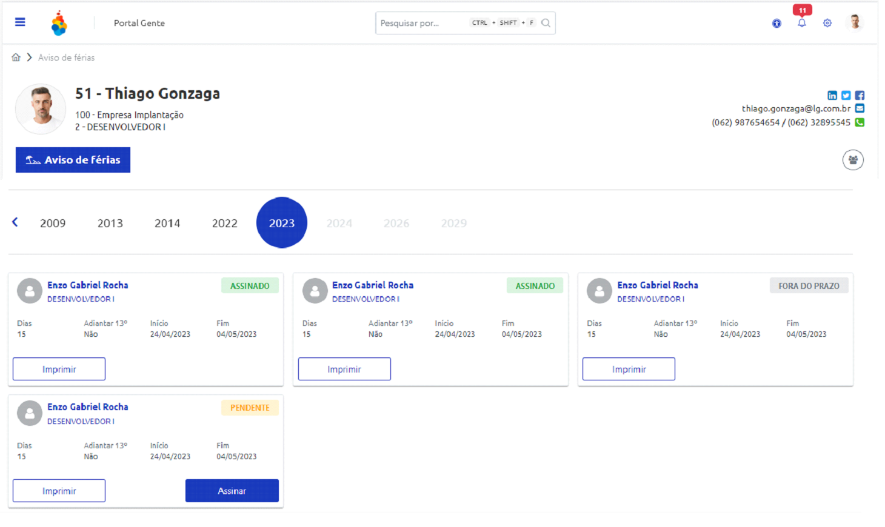Click Thiago Gonzaga's profile photo
Image resolution: width=885 pixels, height=527 pixels.
pyautogui.click(x=41, y=109)
